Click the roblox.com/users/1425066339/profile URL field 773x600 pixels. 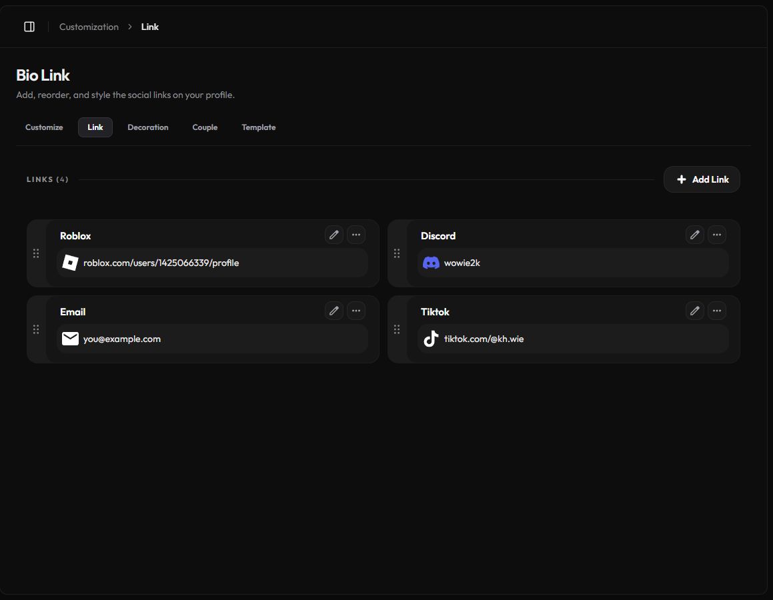coord(213,263)
